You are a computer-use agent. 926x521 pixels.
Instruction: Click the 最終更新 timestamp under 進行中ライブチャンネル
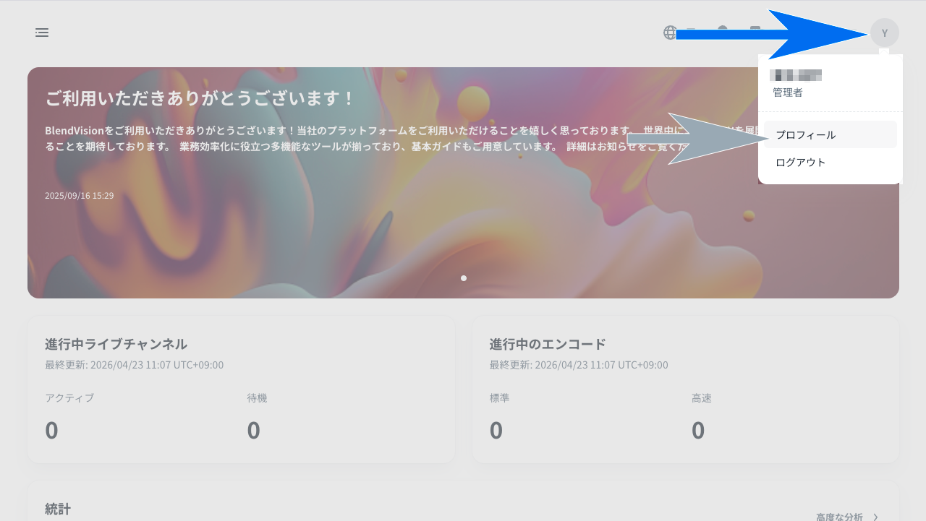tap(134, 365)
